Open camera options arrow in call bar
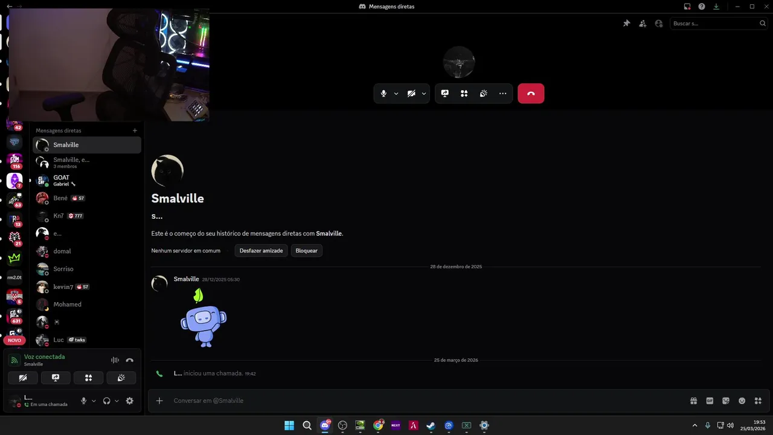This screenshot has width=773, height=435. [x=424, y=94]
